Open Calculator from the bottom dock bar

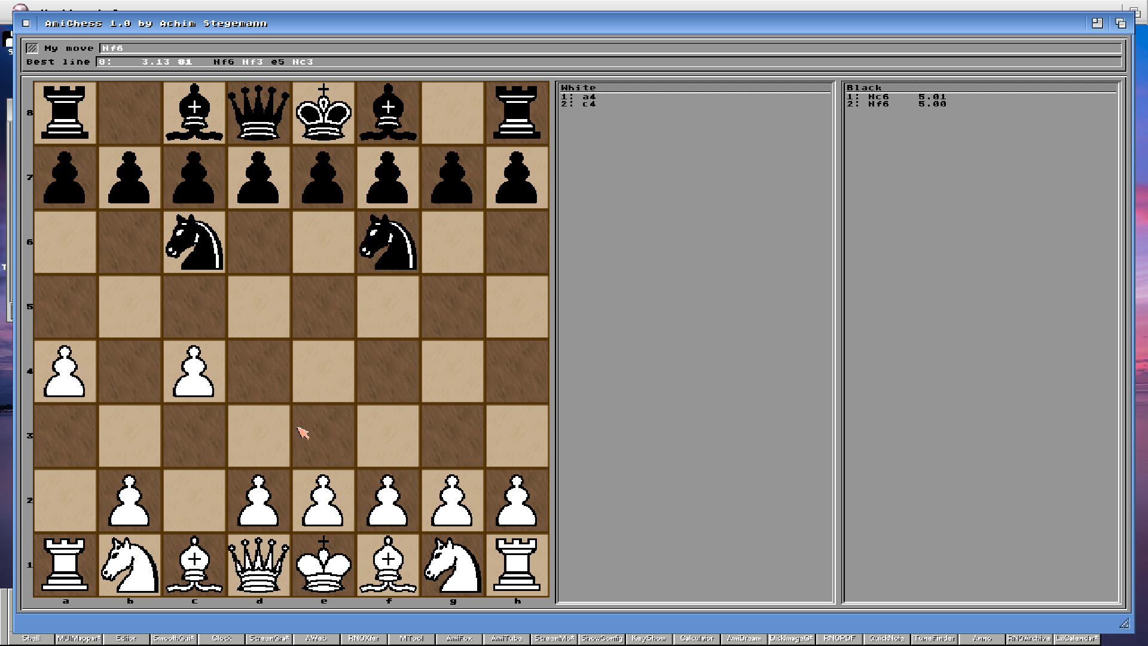[x=697, y=638]
